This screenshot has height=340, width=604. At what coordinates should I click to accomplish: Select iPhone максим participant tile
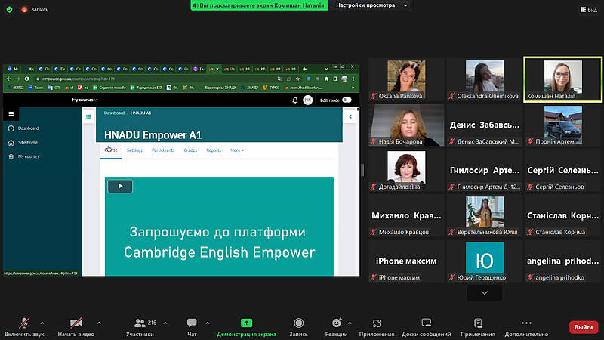(x=406, y=261)
